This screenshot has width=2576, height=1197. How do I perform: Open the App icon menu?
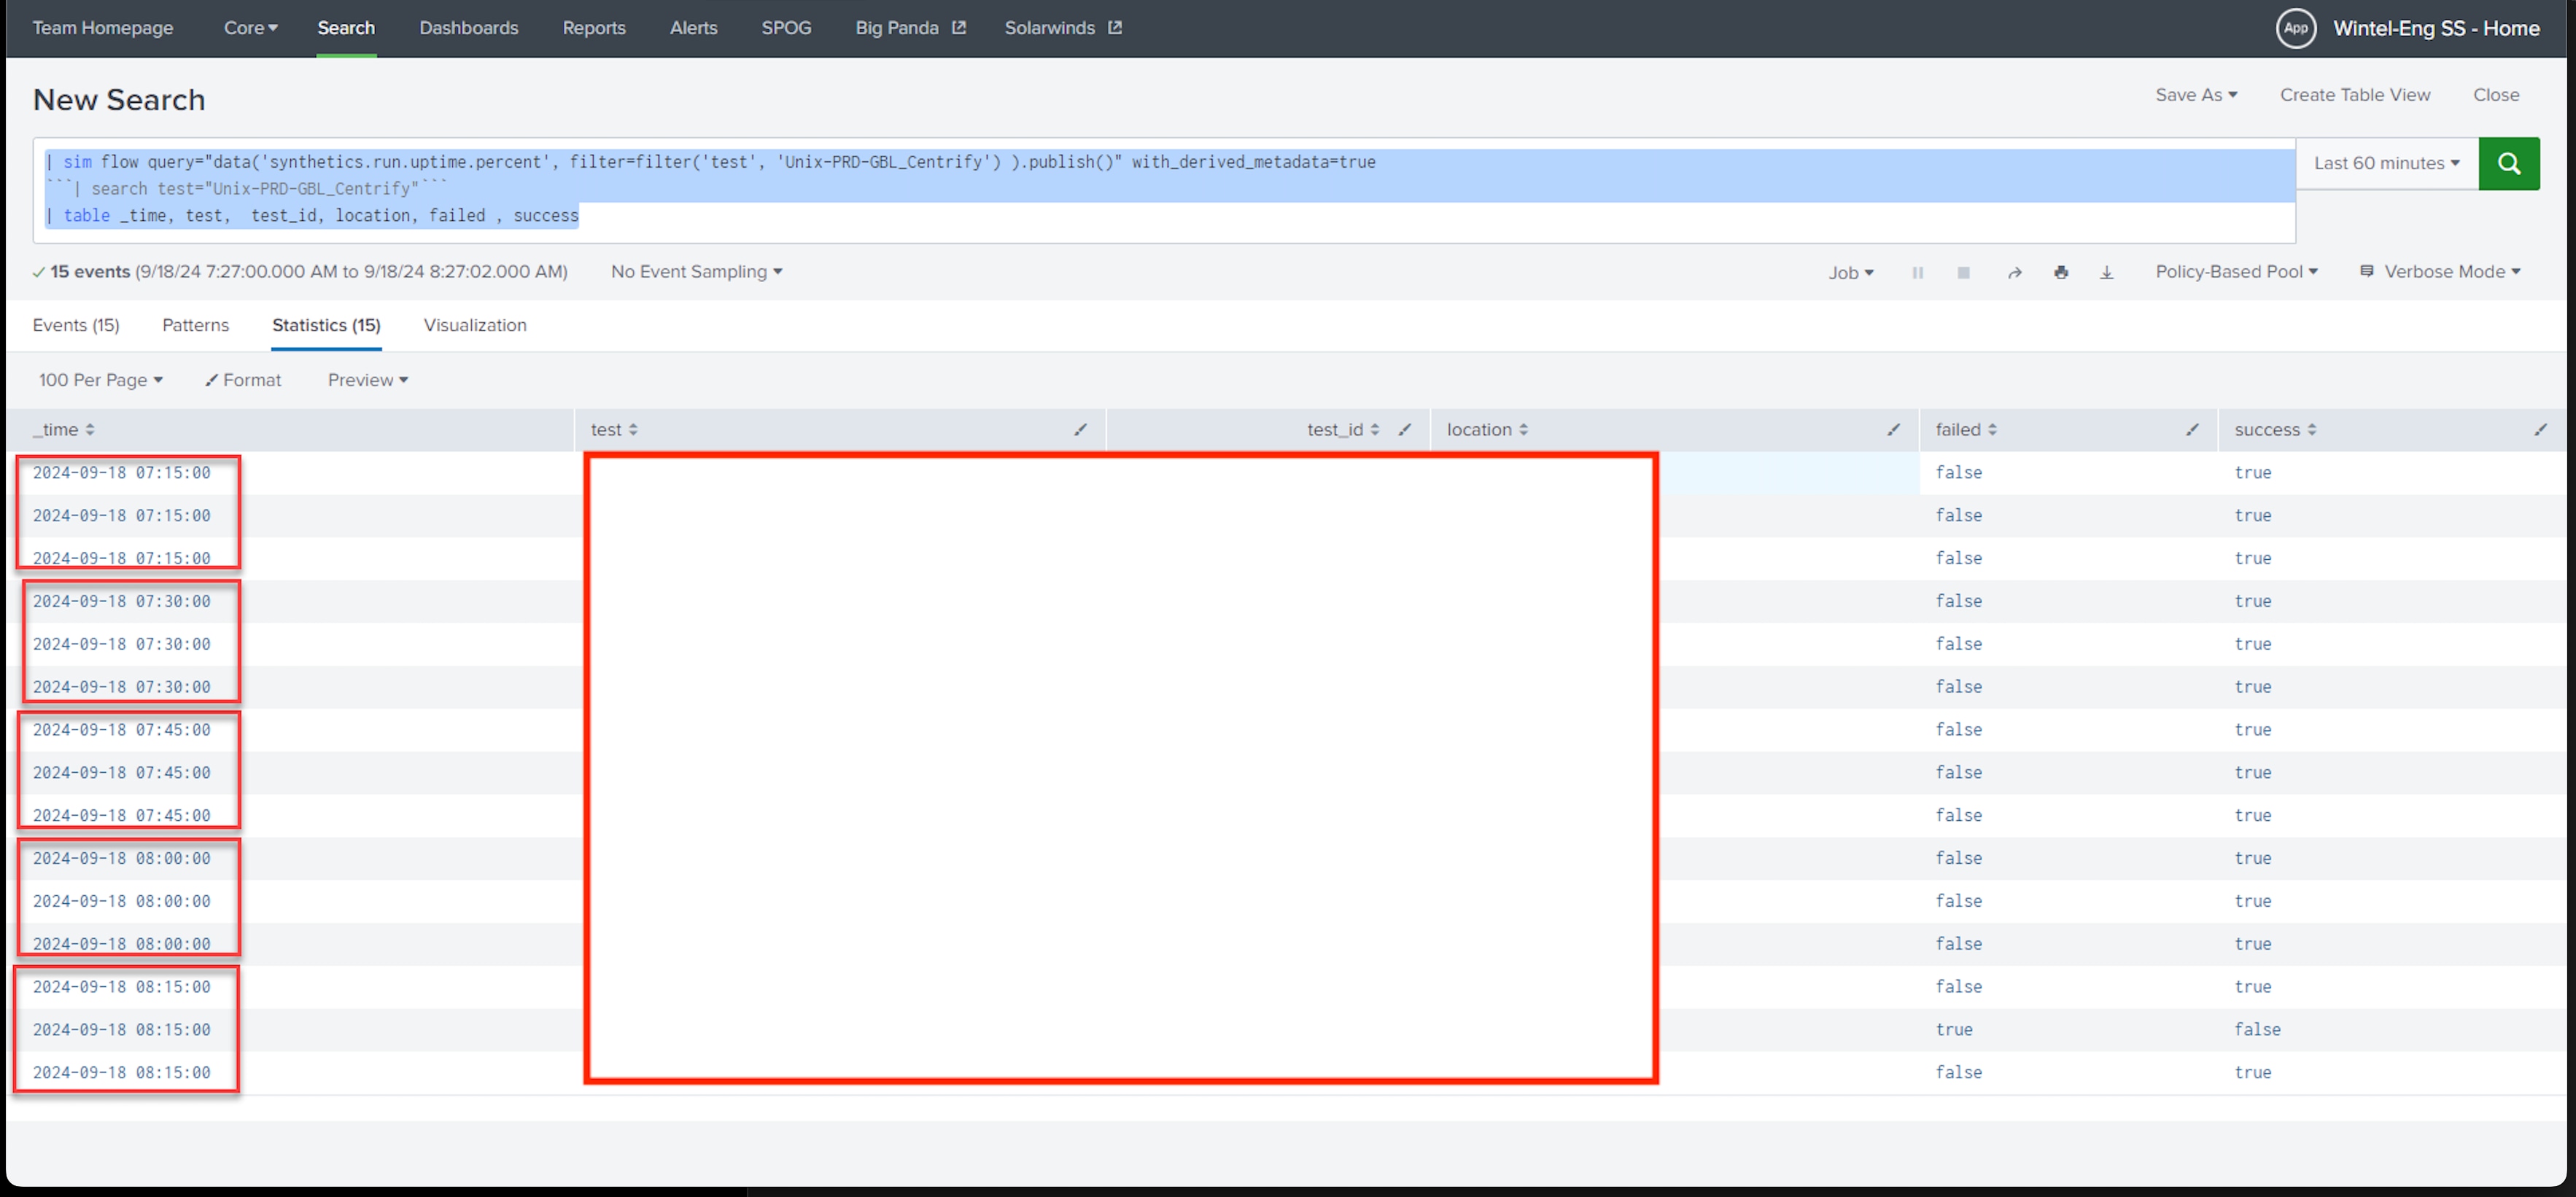point(2296,28)
